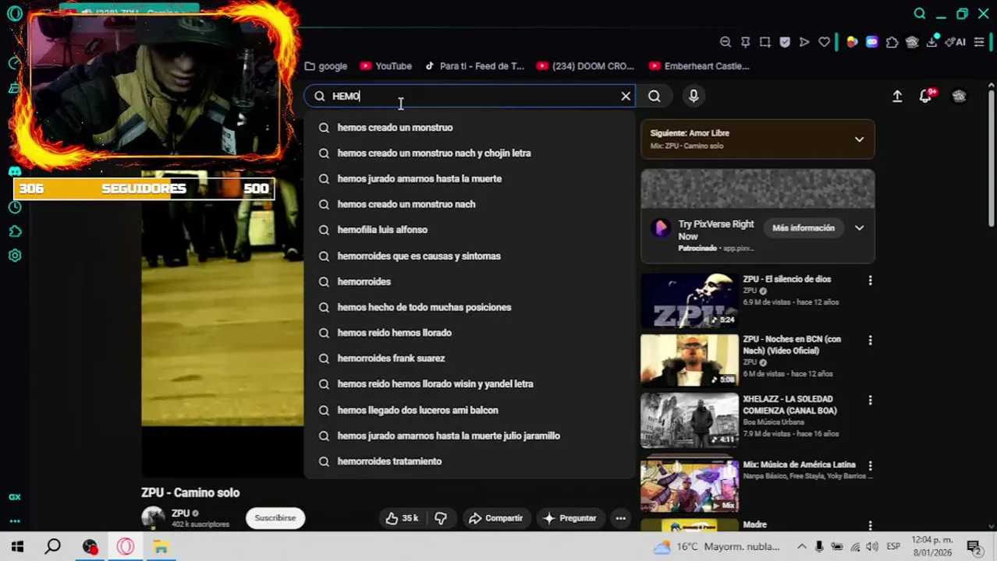997x561 pixels.
Task: Click the Opera GX logo menu
Action: click(x=14, y=13)
